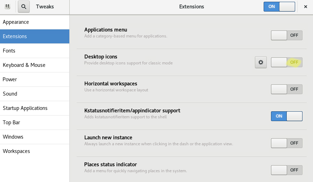313x182 pixels.
Task: Click the Tweaks app icon in header
Action: pos(7,6)
